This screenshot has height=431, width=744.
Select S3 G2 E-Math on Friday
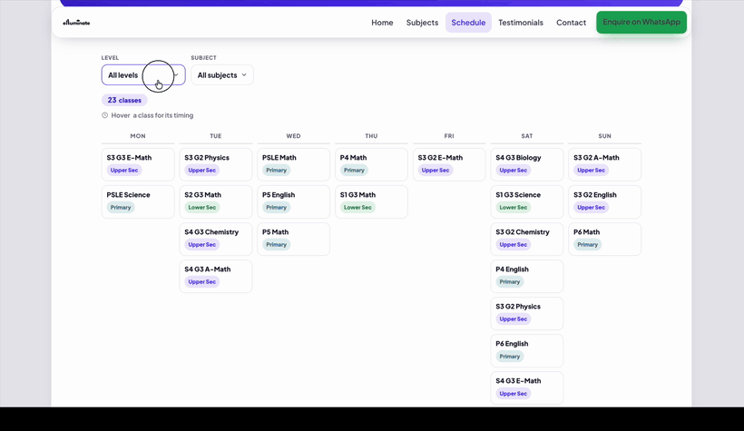point(449,164)
